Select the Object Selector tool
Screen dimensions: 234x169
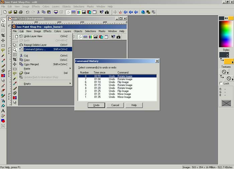(3, 126)
